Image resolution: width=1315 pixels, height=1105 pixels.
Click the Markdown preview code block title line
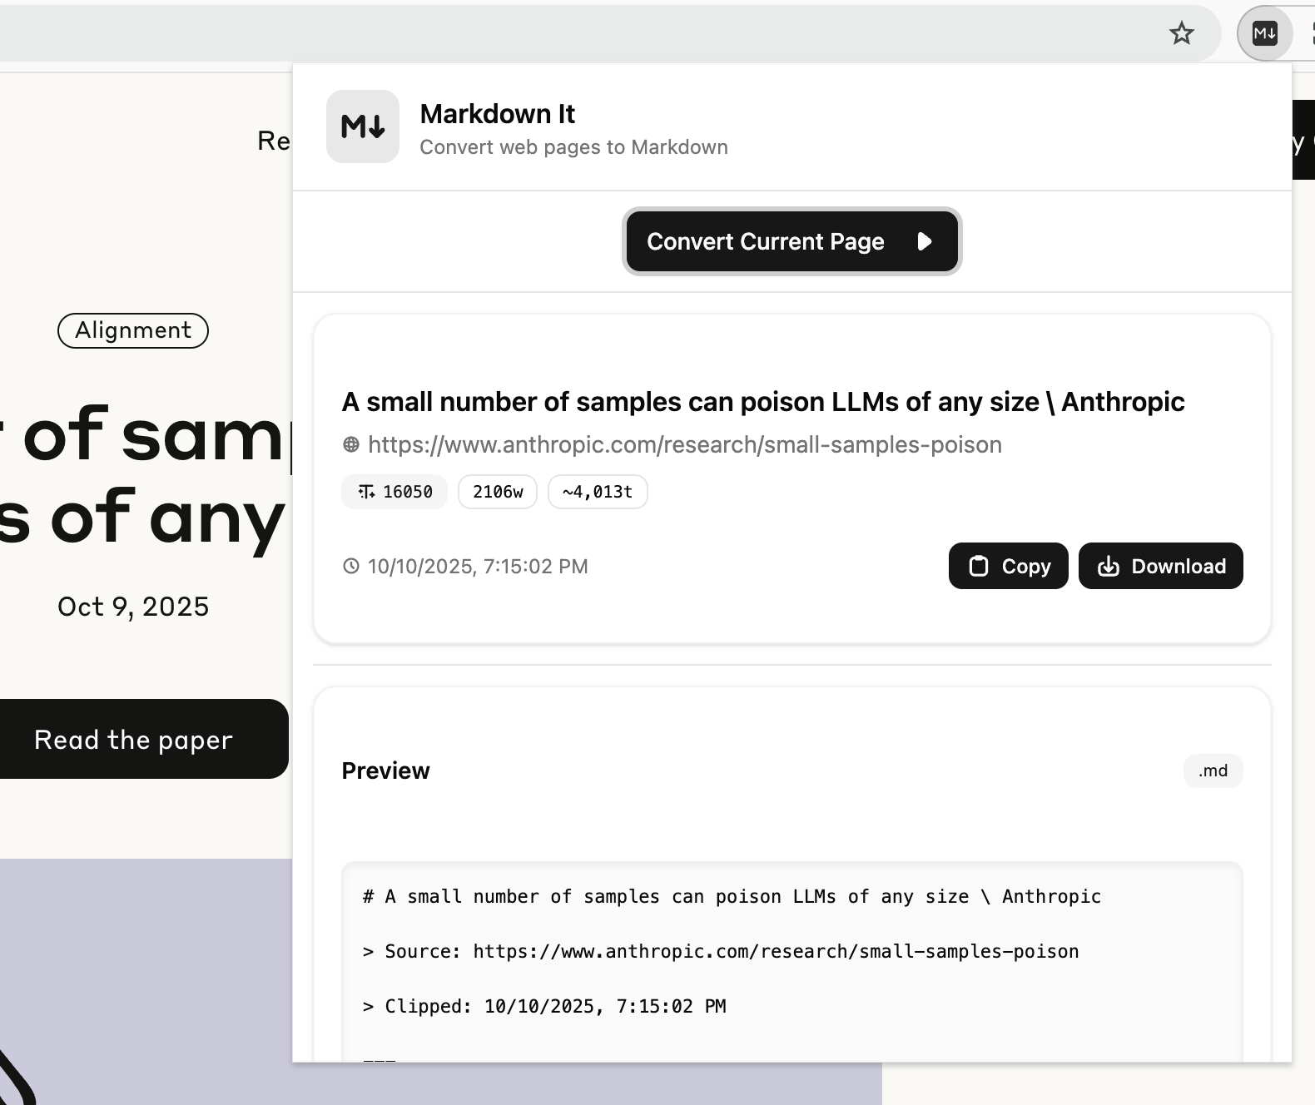732,896
